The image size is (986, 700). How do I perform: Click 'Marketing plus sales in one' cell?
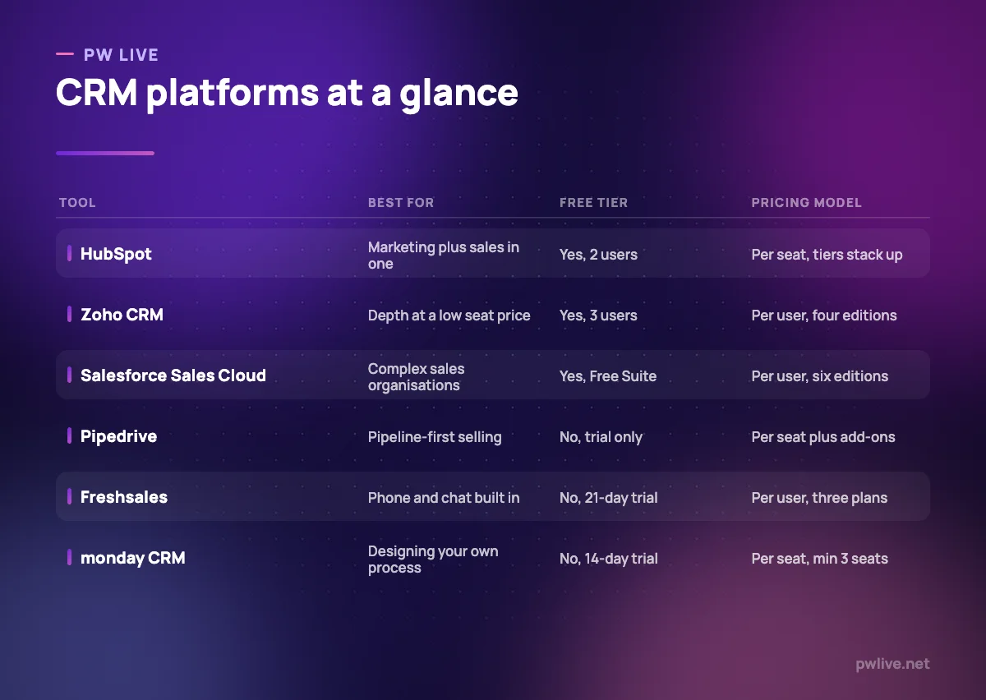[x=444, y=256]
